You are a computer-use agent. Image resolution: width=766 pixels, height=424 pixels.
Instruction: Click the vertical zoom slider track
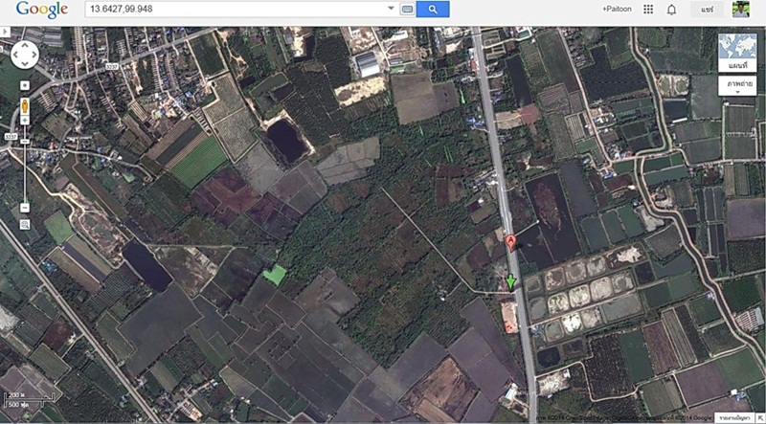pyautogui.click(x=24, y=172)
